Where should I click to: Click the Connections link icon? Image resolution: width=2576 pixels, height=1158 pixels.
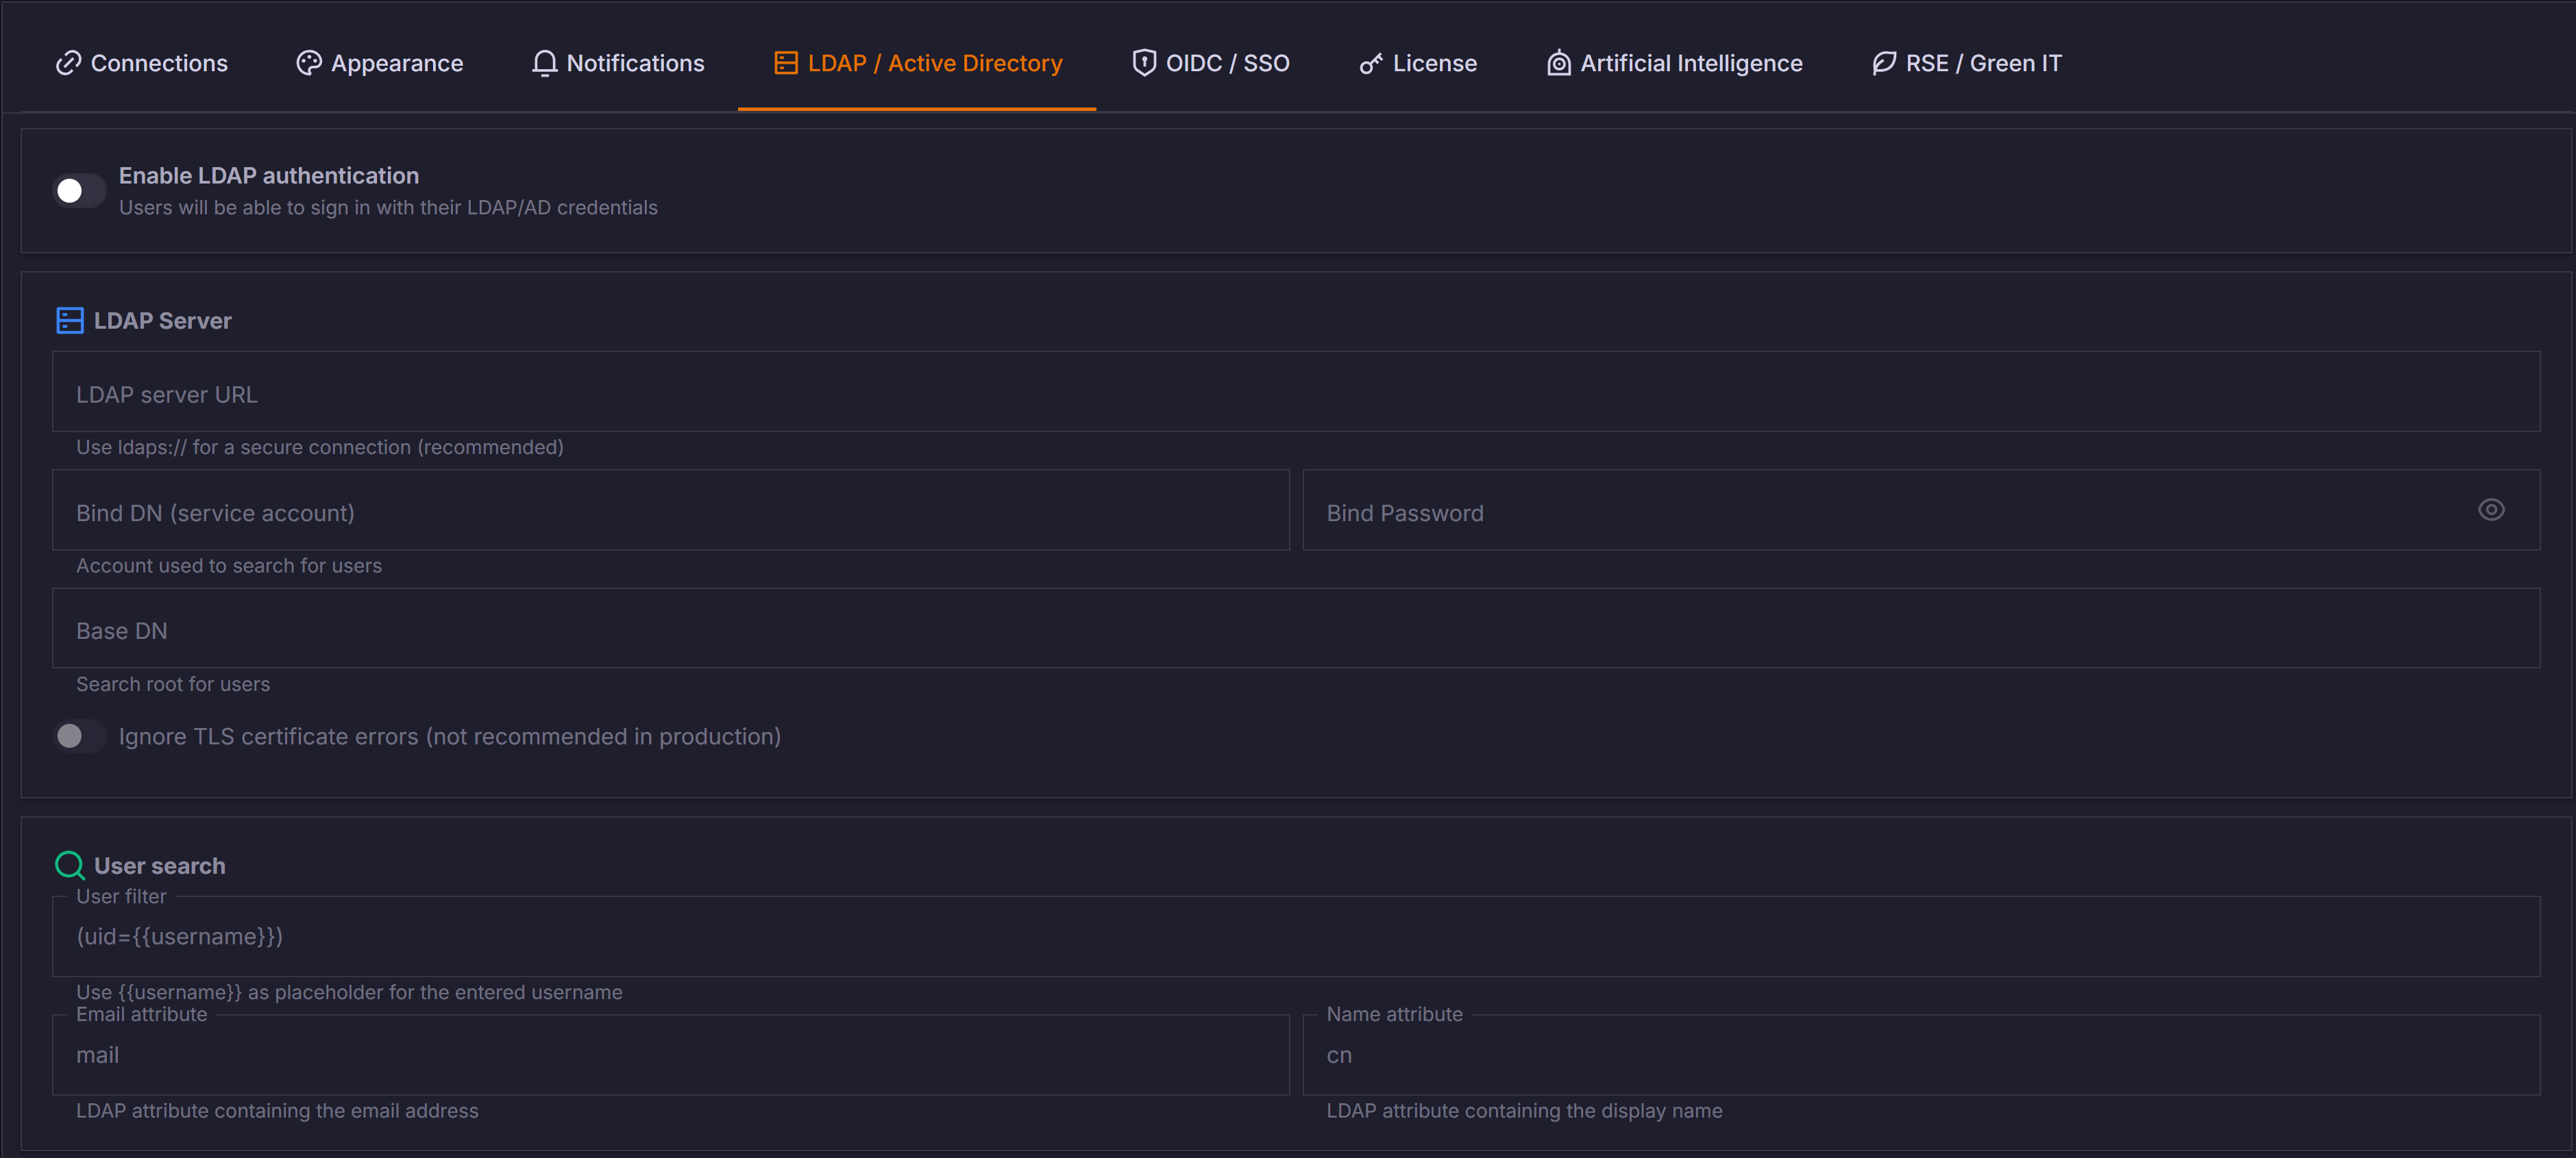click(68, 63)
